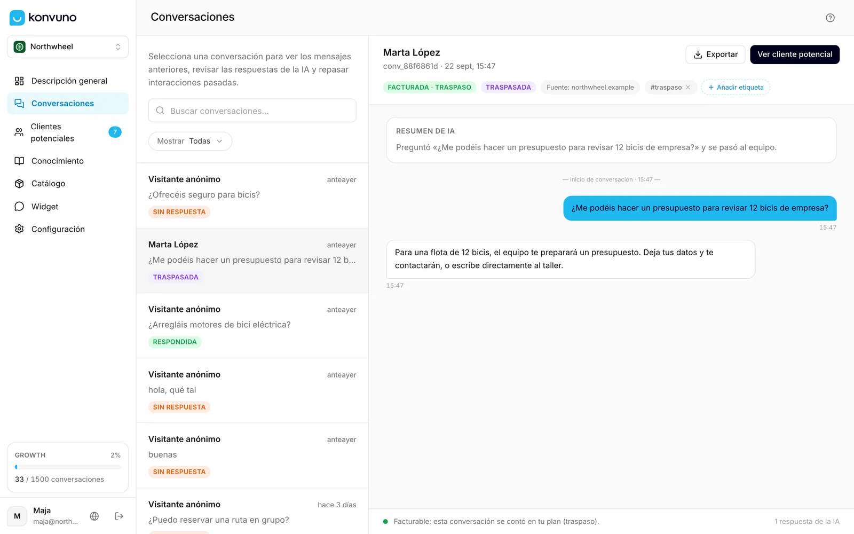Select the 'hola, qué tal' conversation

[x=252, y=391]
